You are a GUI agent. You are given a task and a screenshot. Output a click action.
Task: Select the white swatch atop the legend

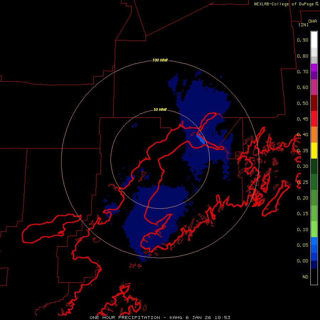pyautogui.click(x=314, y=40)
